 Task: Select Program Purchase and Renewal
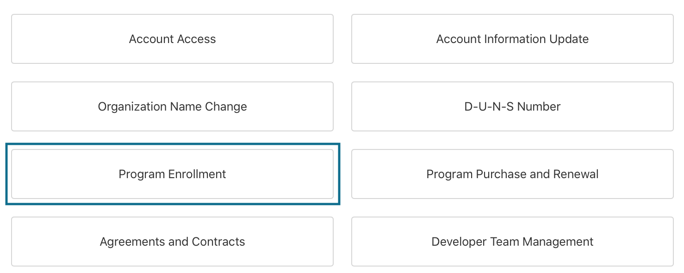click(x=512, y=174)
